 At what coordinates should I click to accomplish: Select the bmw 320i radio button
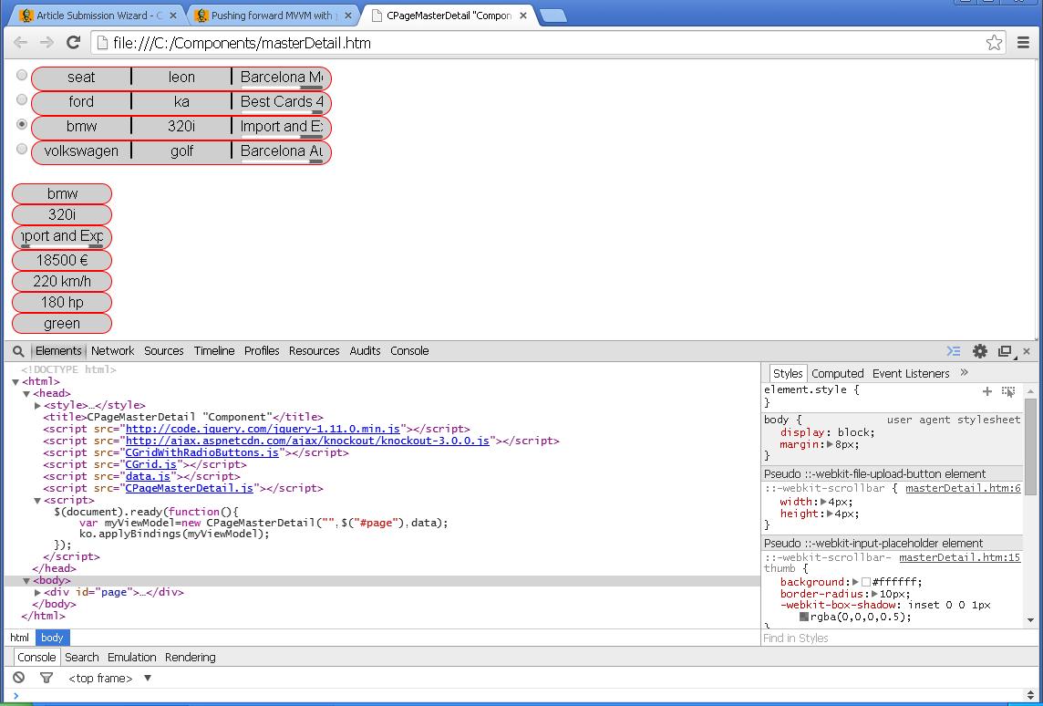coord(22,124)
